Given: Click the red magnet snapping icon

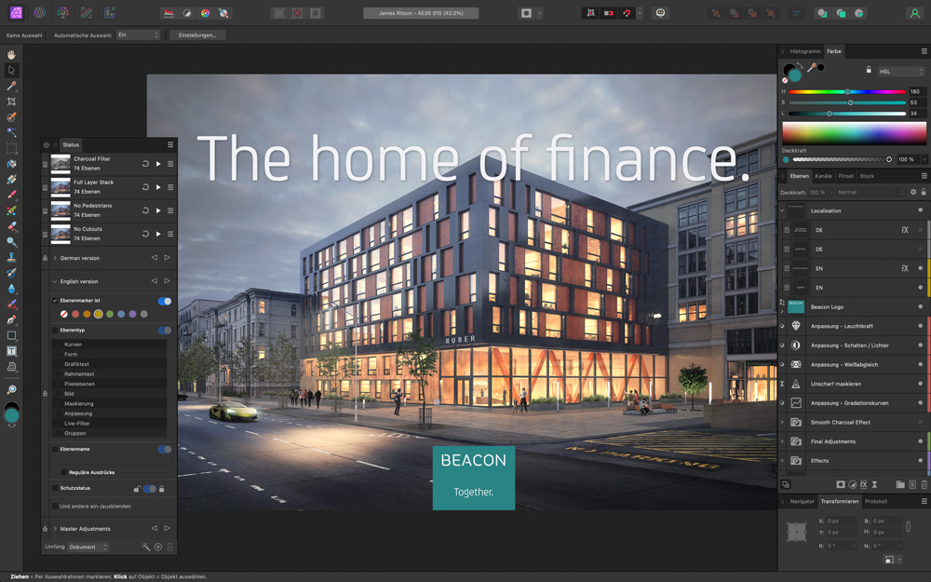Looking at the screenshot, I should 627,13.
